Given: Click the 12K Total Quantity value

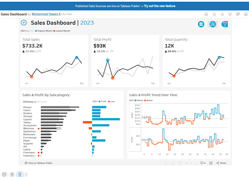Looking at the screenshot, I should pyautogui.click(x=170, y=46).
